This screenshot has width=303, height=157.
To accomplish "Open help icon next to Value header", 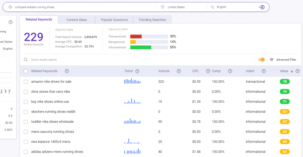I will tap(298, 71).
